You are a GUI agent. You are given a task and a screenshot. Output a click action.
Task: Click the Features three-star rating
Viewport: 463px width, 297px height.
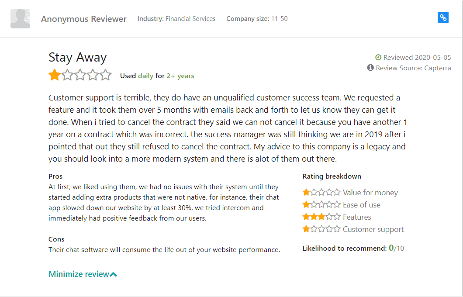321,217
